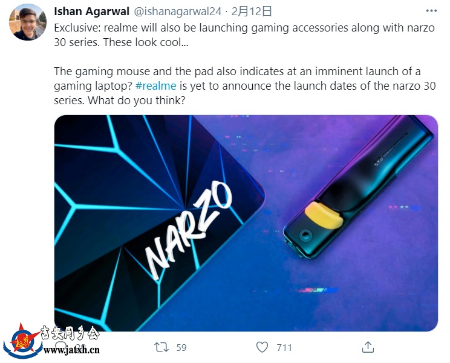This screenshot has width=450, height=363.
Task: Like the tweet with the heart icon
Action: pyautogui.click(x=262, y=347)
